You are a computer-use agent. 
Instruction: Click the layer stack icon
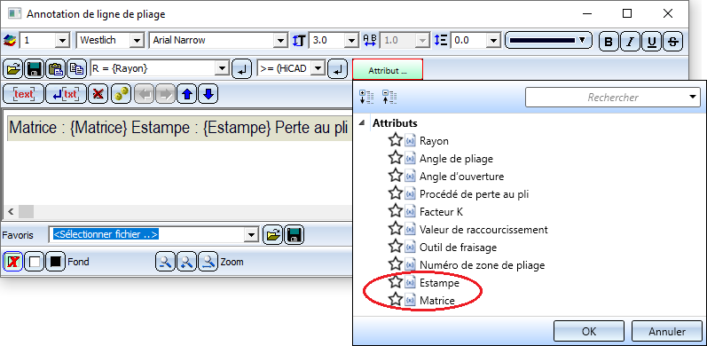click(10, 40)
